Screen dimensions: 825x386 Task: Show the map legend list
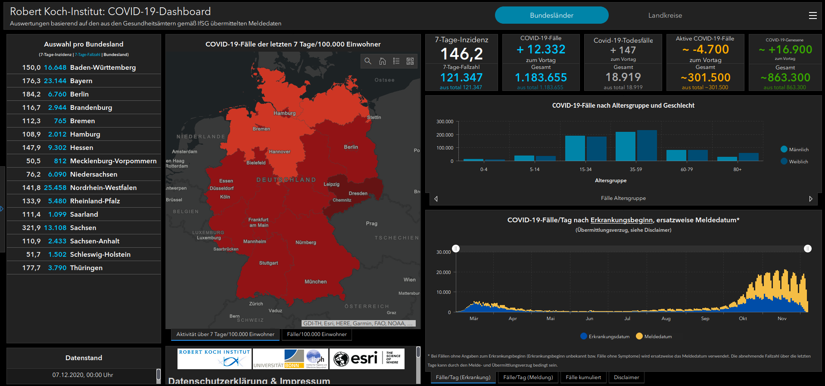tap(396, 61)
